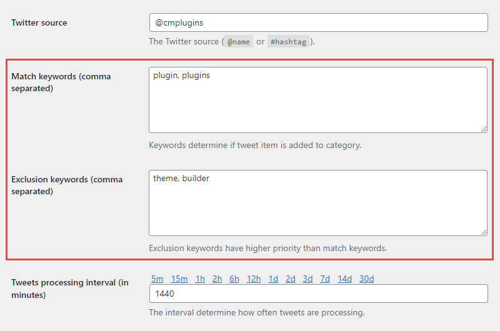Focus the Match keywords textarea
The height and width of the screenshot is (331, 500).
click(x=318, y=100)
